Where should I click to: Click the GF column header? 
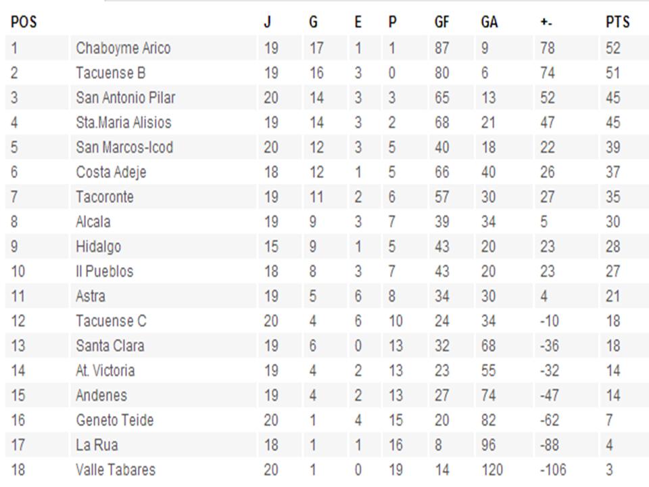click(441, 22)
